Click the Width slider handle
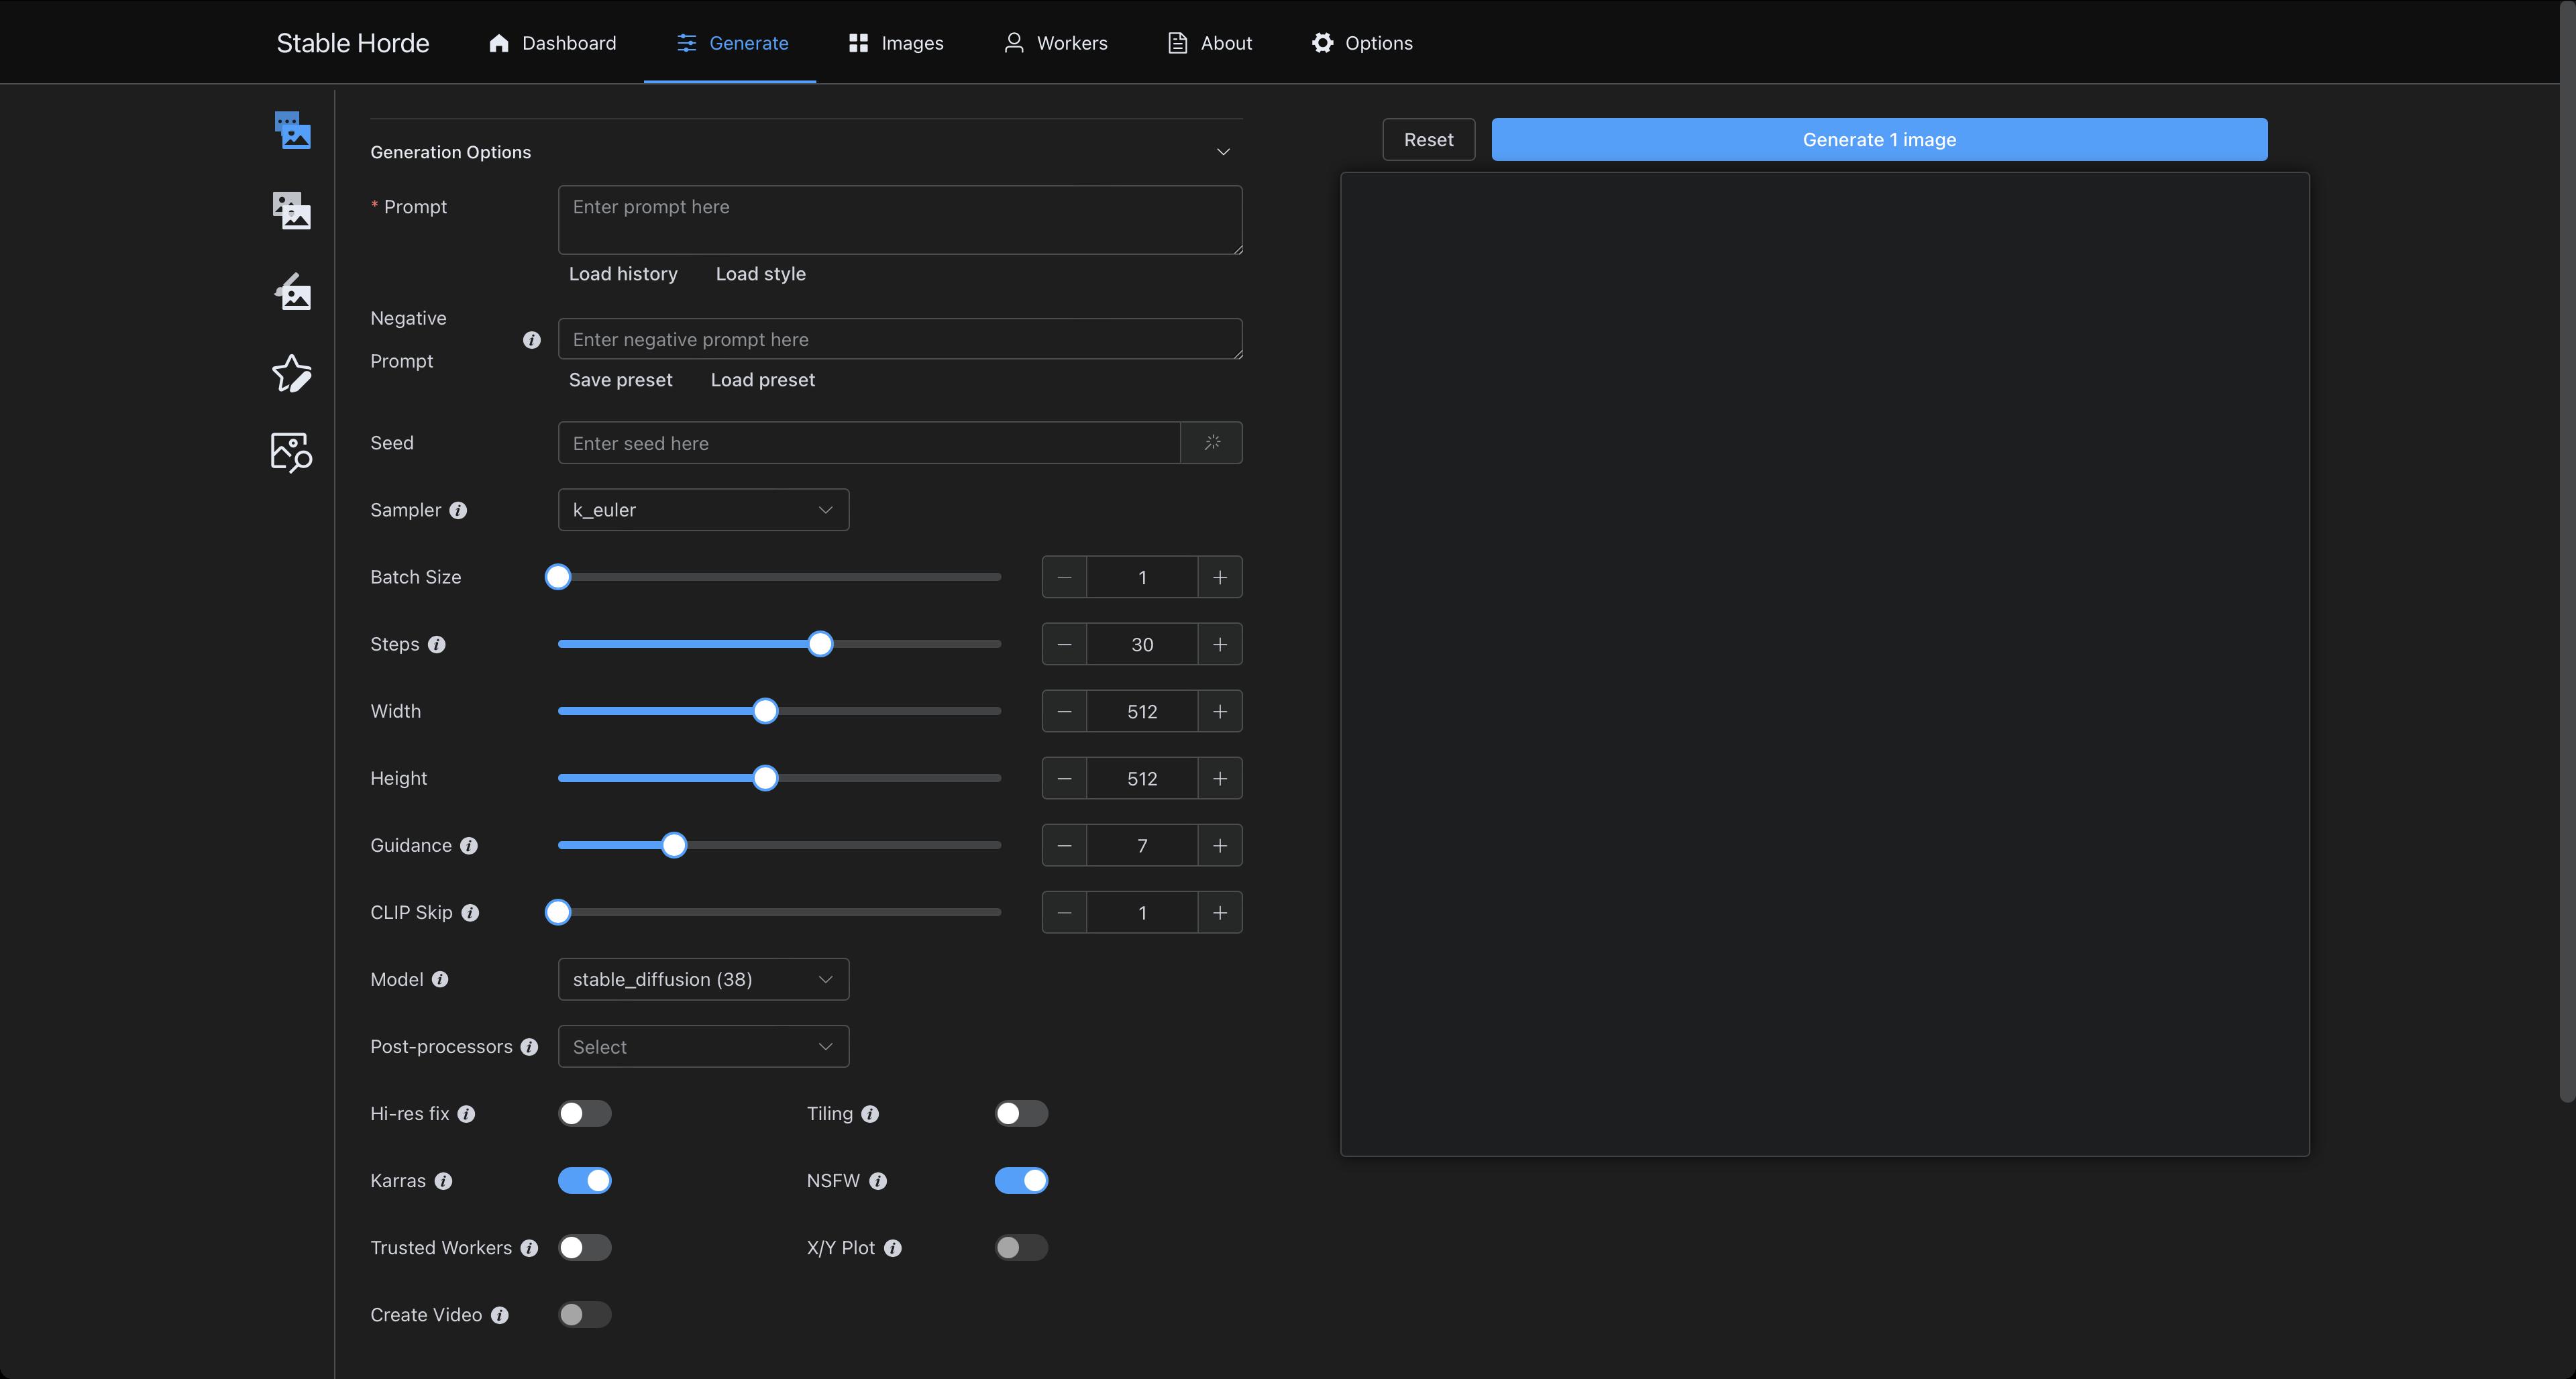This screenshot has height=1379, width=2576. [765, 711]
